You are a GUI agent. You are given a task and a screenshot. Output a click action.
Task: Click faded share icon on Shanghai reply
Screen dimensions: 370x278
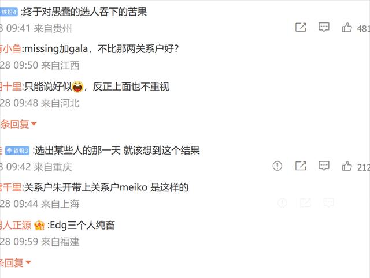[x=305, y=202]
